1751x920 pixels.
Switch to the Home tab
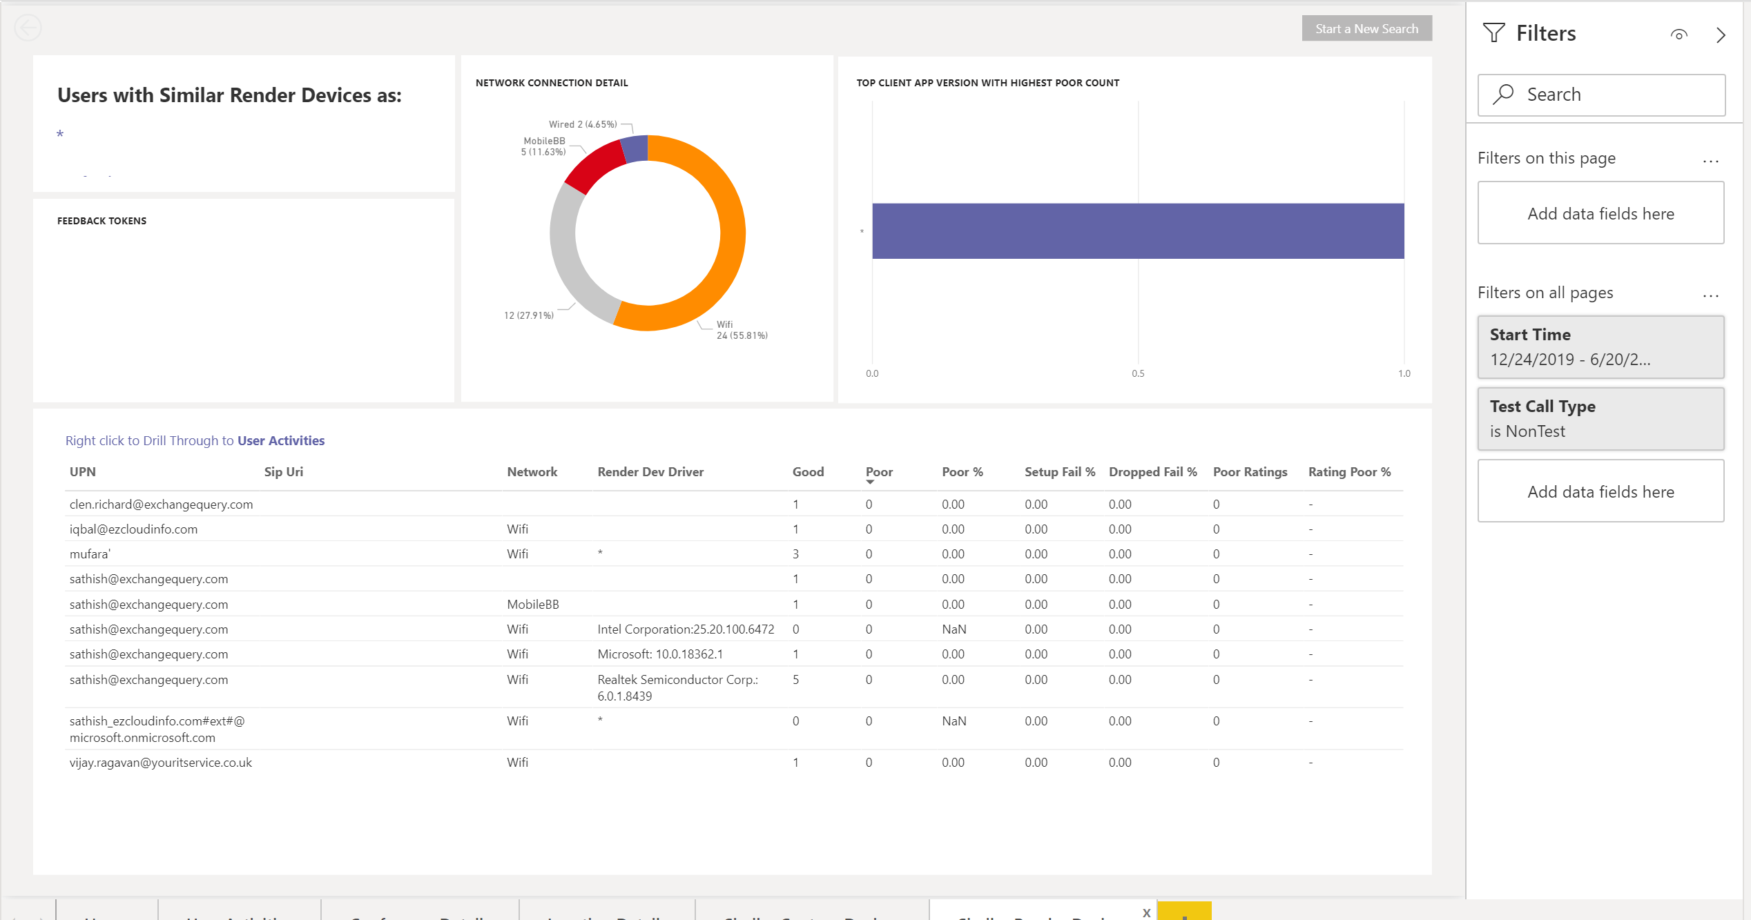point(106,917)
